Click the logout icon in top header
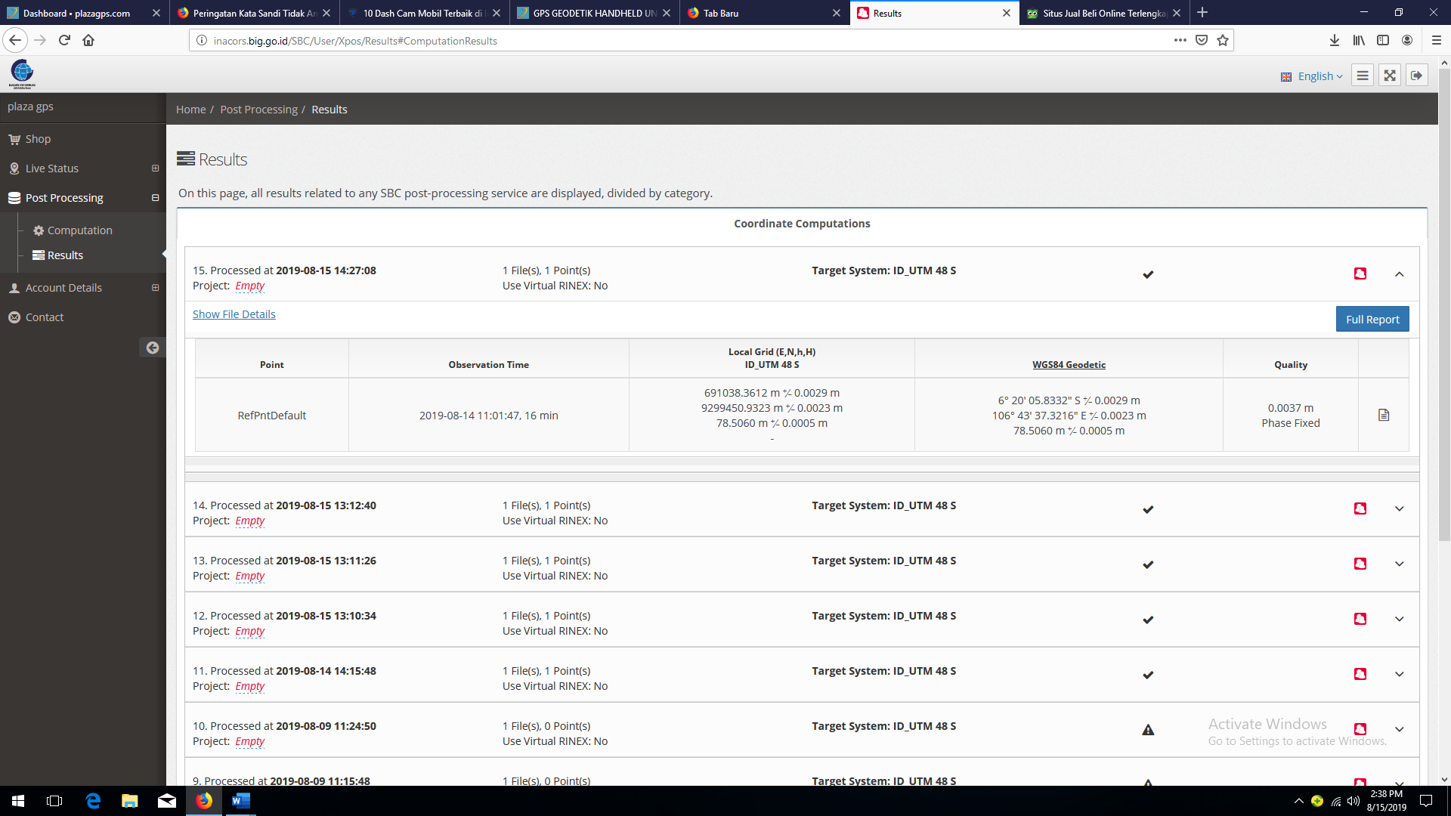 pyautogui.click(x=1416, y=76)
